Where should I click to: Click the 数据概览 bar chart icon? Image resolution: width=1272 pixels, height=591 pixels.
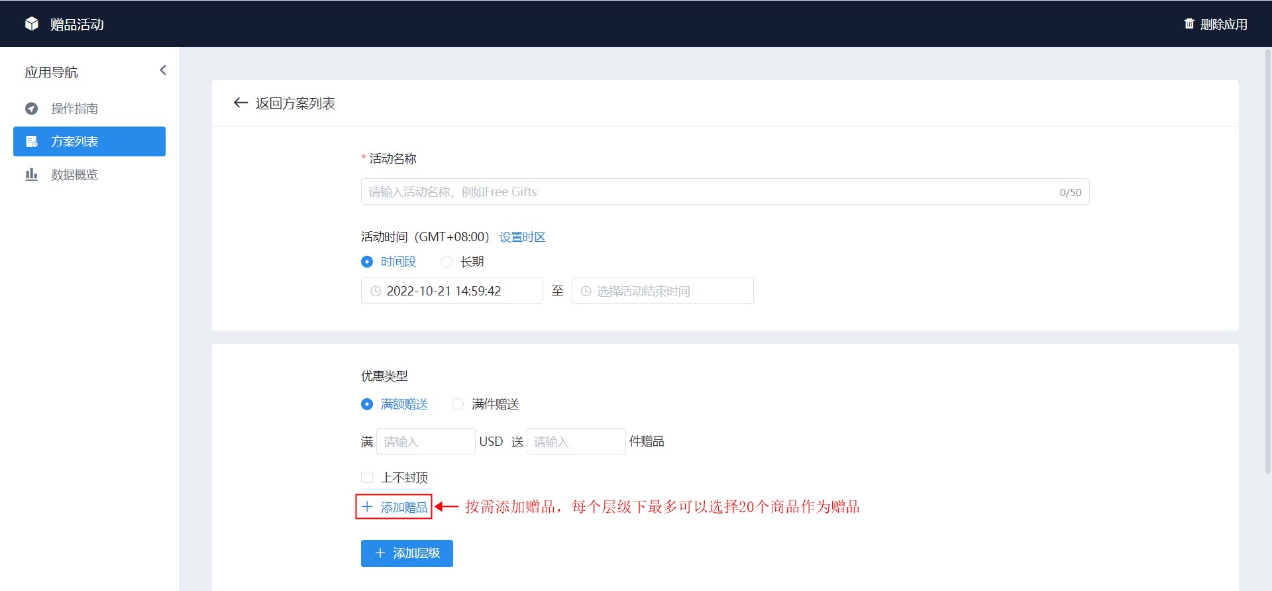(31, 175)
